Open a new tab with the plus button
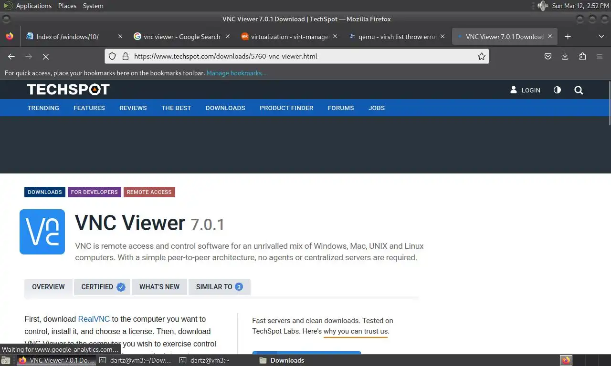 568,37
